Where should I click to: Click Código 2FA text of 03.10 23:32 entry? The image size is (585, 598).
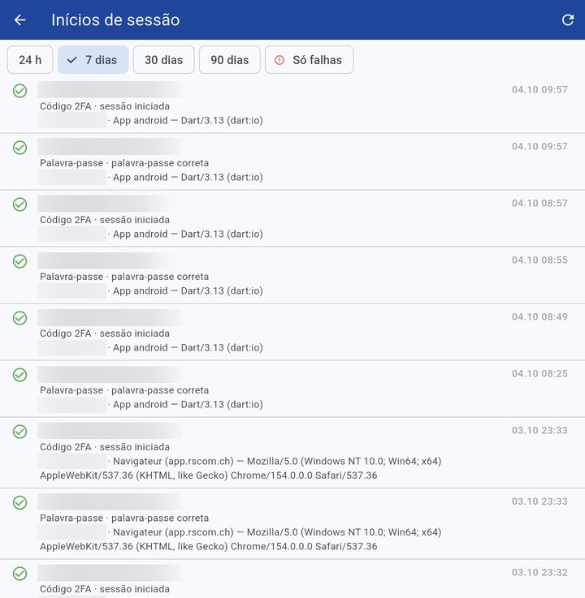click(x=105, y=589)
